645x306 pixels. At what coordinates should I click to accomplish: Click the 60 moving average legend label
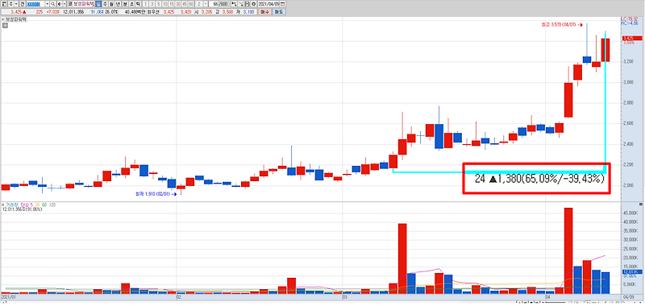point(44,205)
